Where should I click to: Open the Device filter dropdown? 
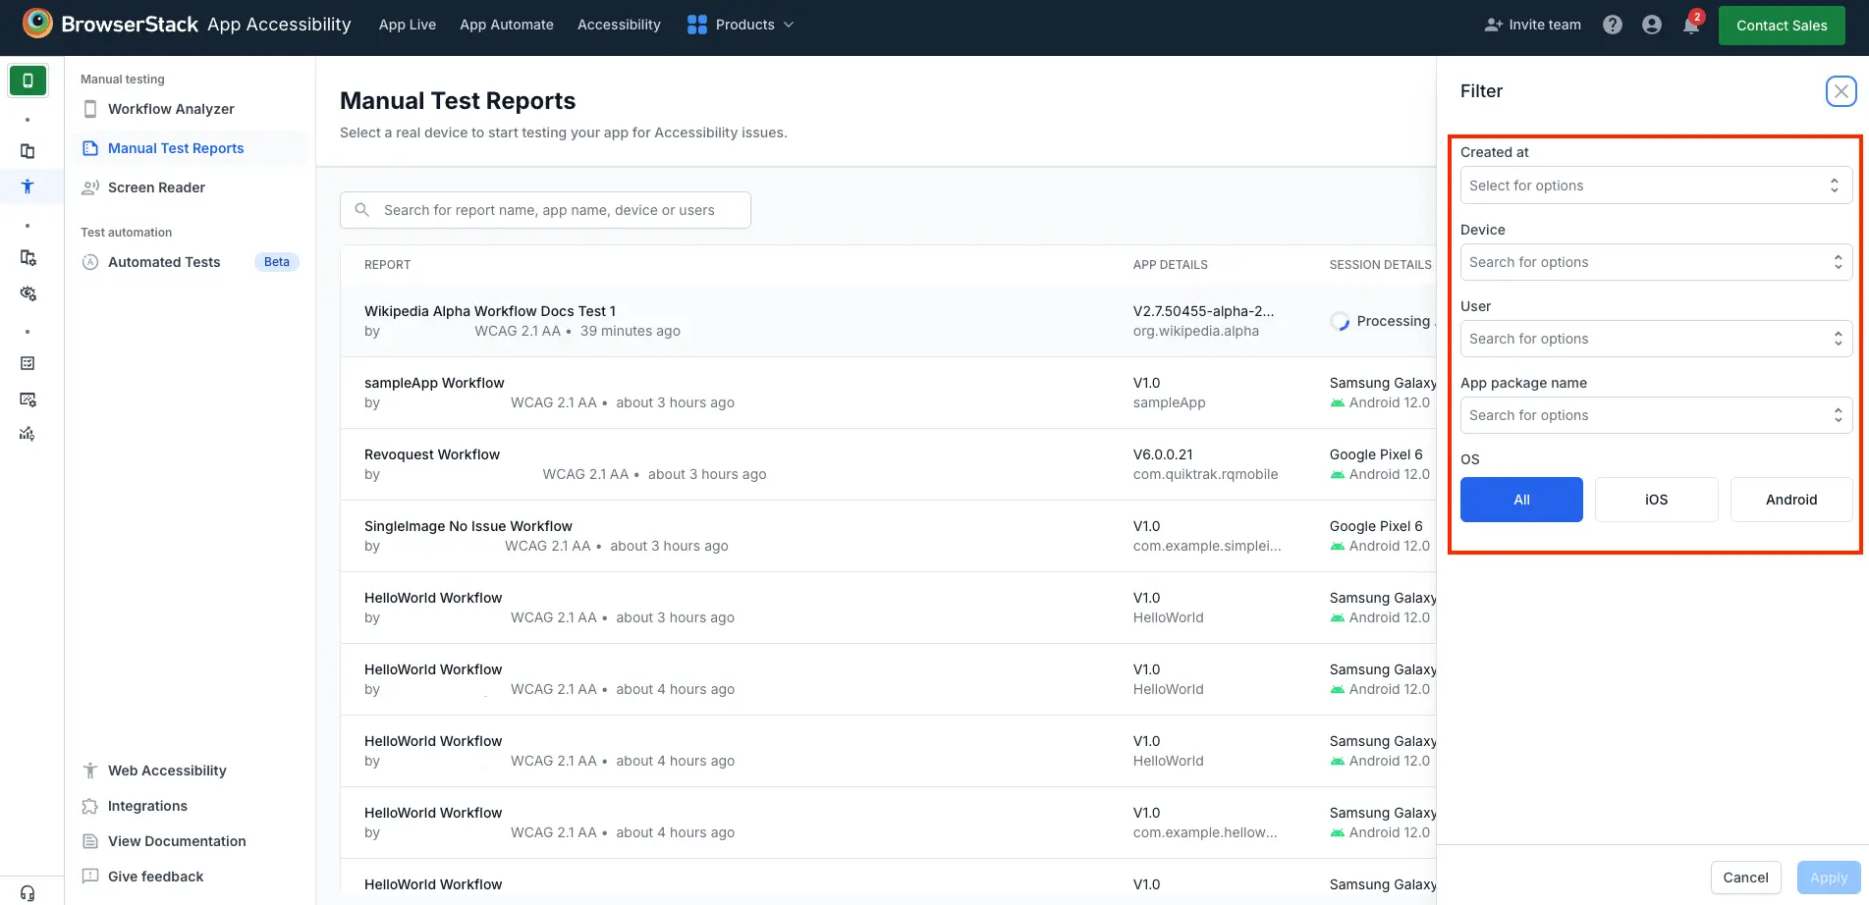1655,262
